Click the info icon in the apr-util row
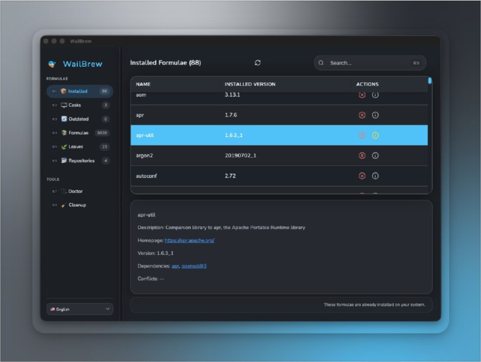 [x=375, y=135]
